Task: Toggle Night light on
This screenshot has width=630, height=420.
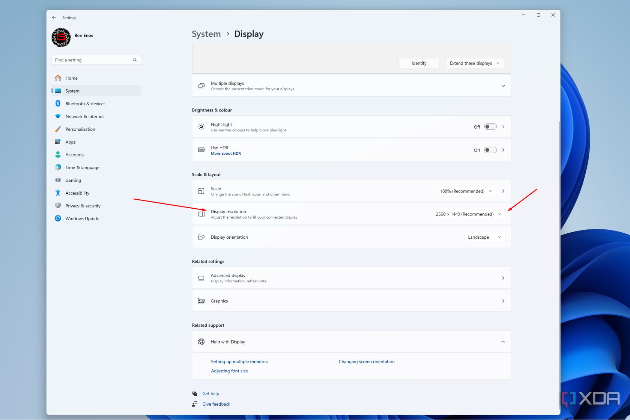Action: [x=490, y=127]
